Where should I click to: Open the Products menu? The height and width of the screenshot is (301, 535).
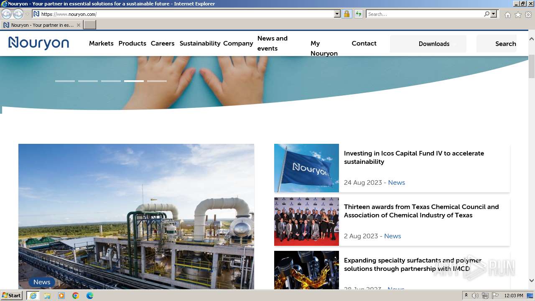pos(132,43)
